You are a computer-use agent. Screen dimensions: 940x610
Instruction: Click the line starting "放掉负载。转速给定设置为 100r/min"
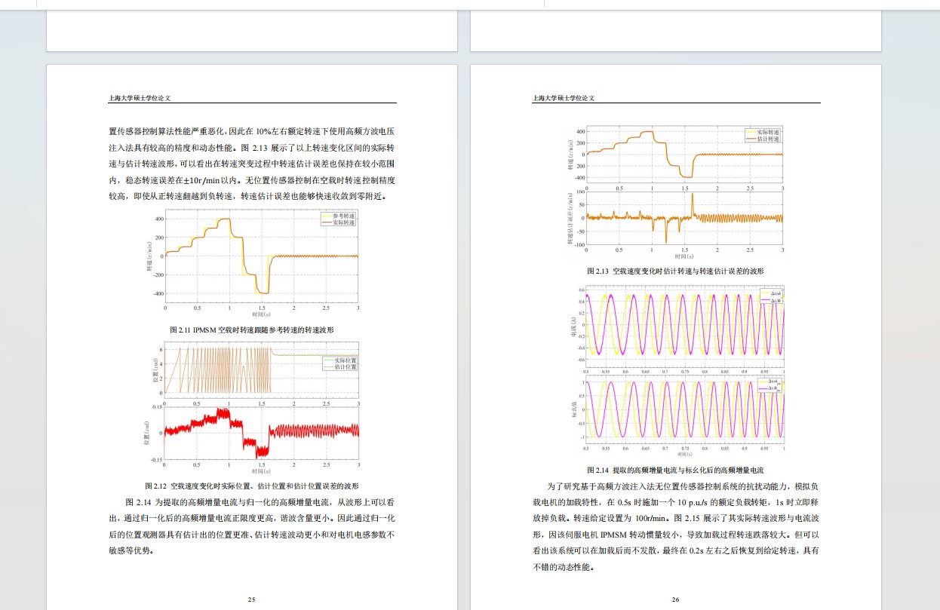(676, 518)
